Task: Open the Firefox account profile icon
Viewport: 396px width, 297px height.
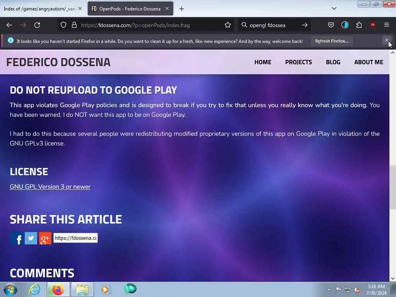Action: [345, 25]
